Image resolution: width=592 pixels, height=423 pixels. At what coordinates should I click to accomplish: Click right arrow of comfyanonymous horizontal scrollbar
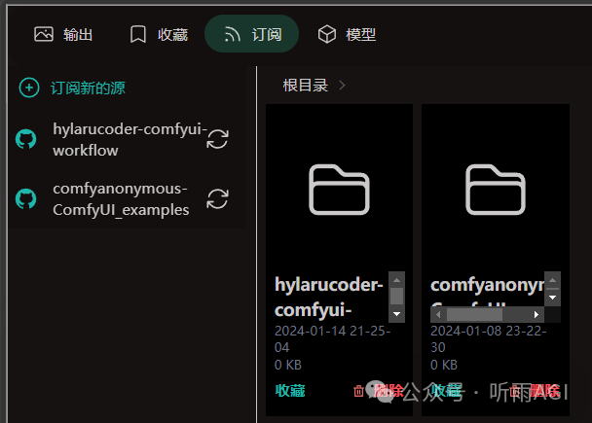[536, 314]
